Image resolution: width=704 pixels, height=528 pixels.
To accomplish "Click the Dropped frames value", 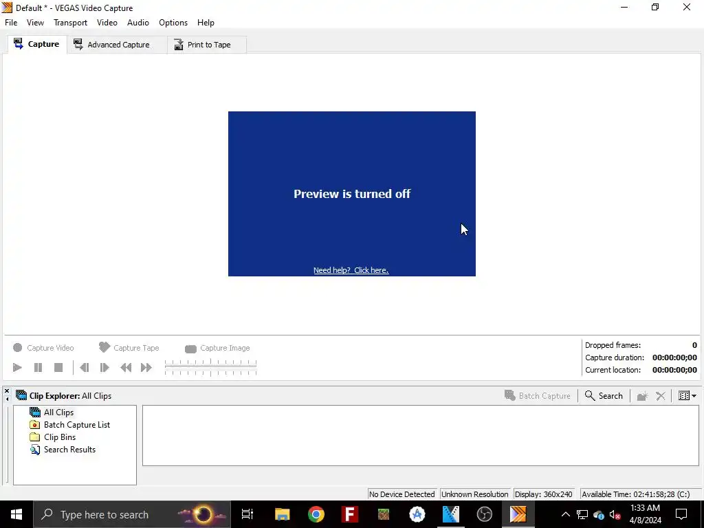I will 694,345.
